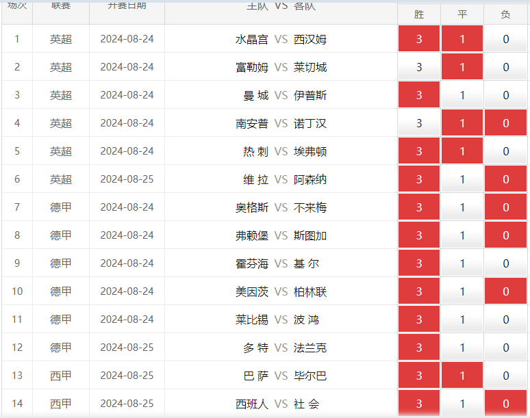Select draw (1) for 莱比锡 VS 波鸿
Screen dimensions: 530x418
click(x=462, y=319)
